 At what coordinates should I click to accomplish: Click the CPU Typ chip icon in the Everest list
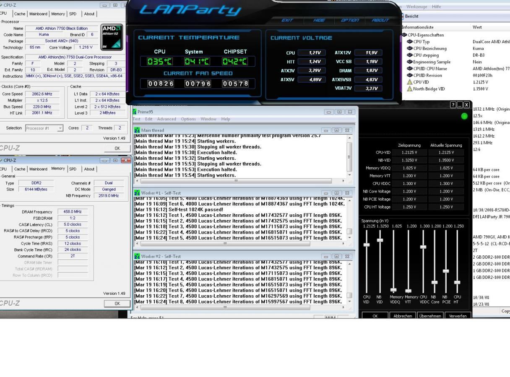coord(410,42)
